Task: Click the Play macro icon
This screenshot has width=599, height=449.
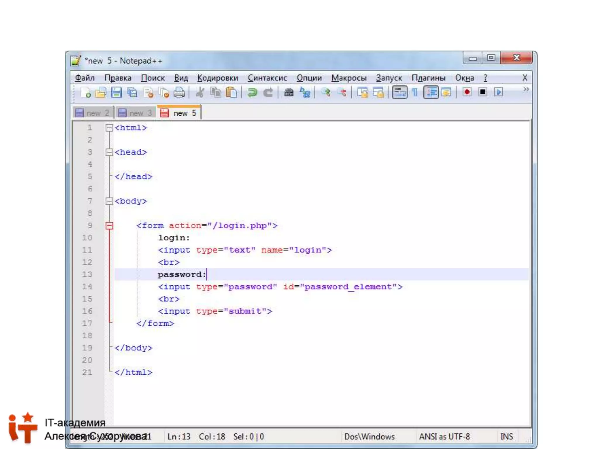Action: click(498, 92)
